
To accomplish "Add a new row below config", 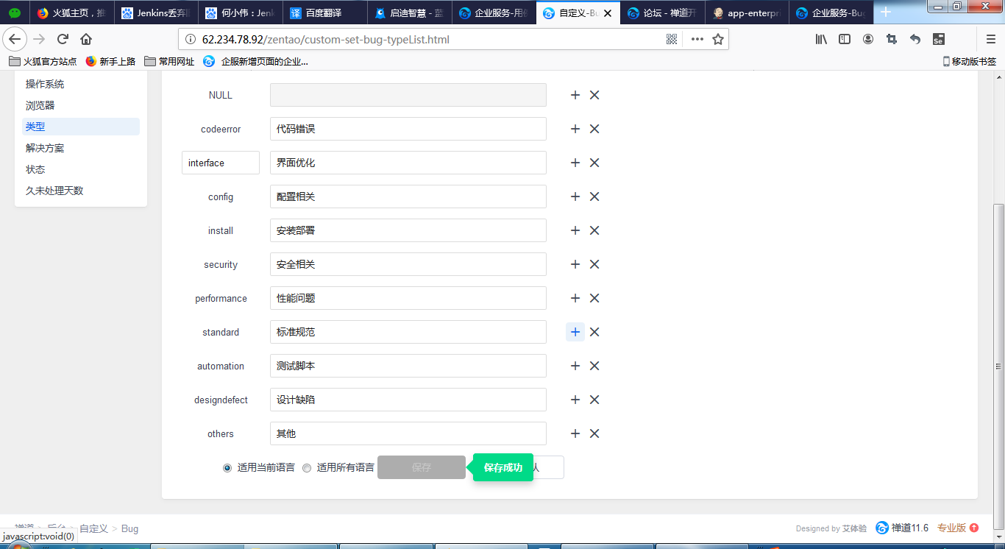I will 575,196.
